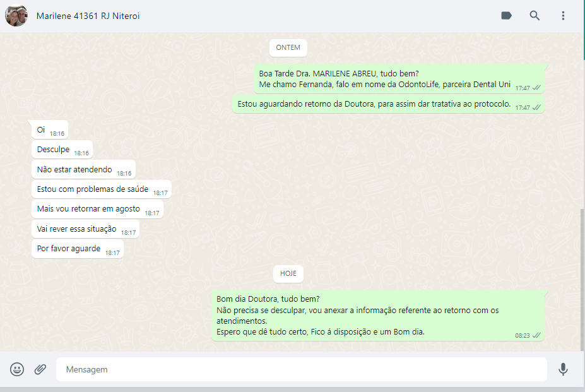This screenshot has height=392, width=585.
Task: Open the emoji picker
Action: [17, 369]
